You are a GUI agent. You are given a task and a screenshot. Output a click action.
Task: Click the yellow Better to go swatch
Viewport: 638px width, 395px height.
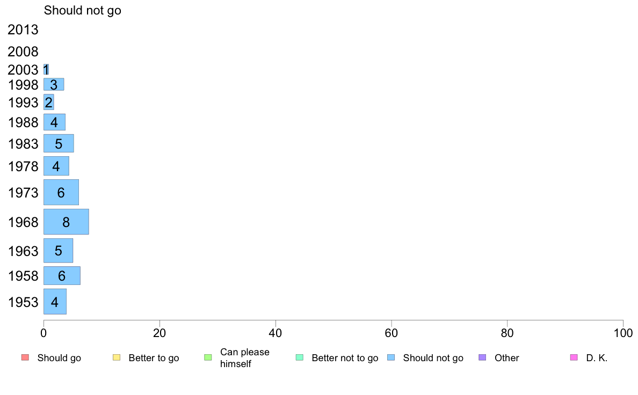(117, 357)
